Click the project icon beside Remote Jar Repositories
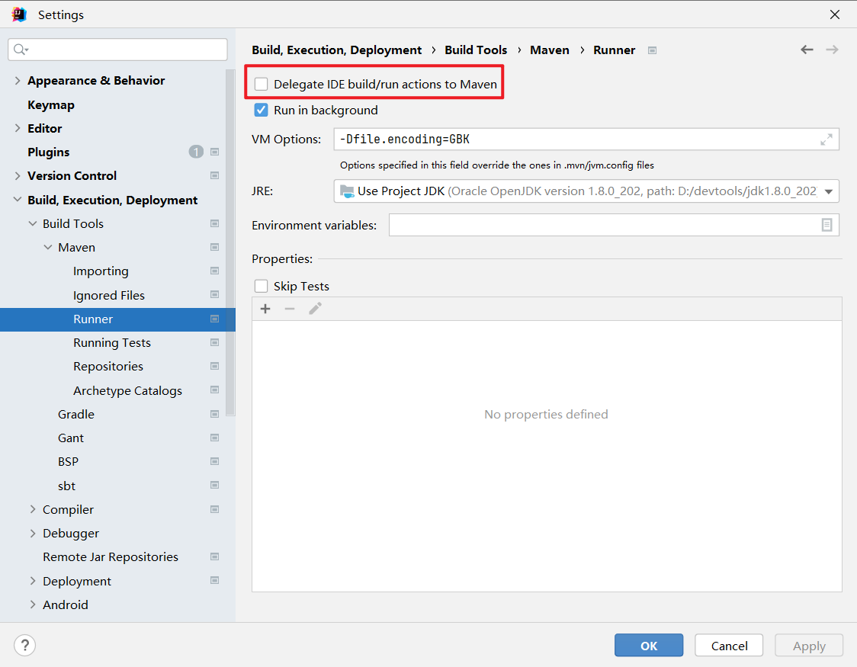 215,556
